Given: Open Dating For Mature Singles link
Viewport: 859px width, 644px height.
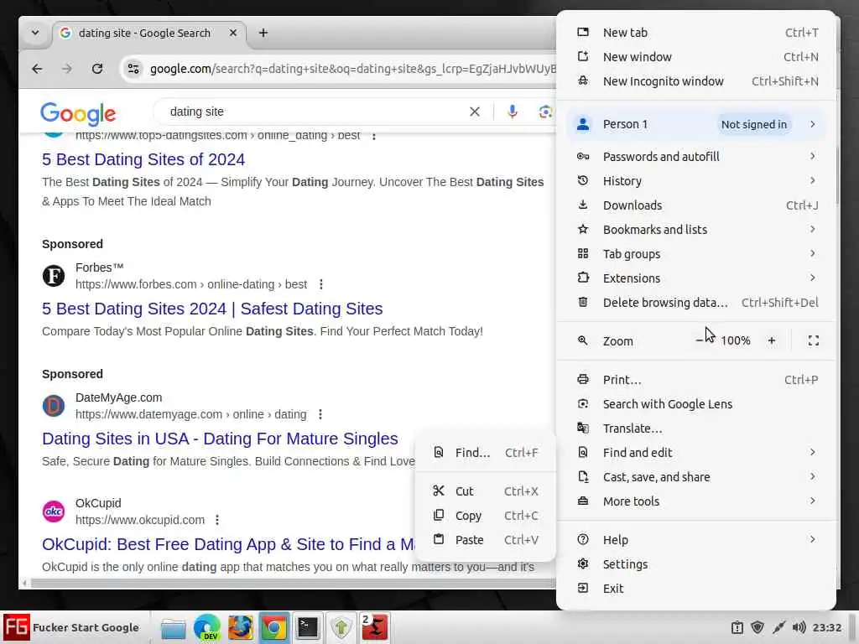Looking at the screenshot, I should (221, 439).
